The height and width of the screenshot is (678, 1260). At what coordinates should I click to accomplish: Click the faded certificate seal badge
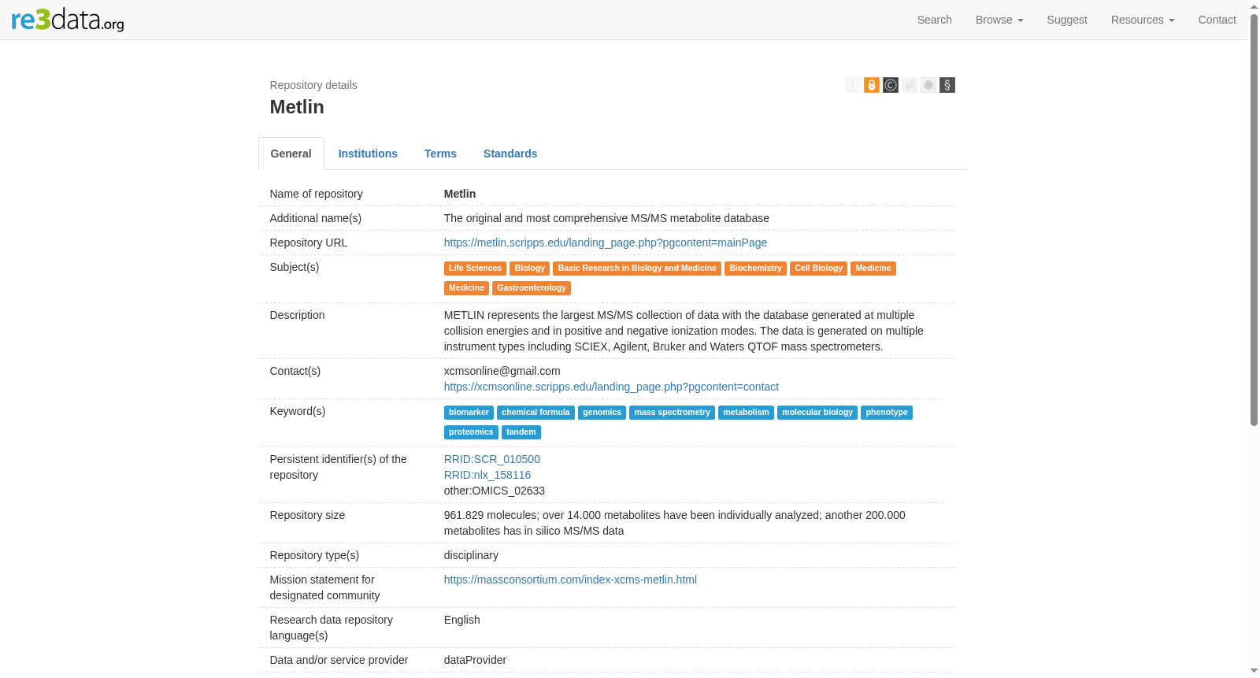click(x=928, y=85)
